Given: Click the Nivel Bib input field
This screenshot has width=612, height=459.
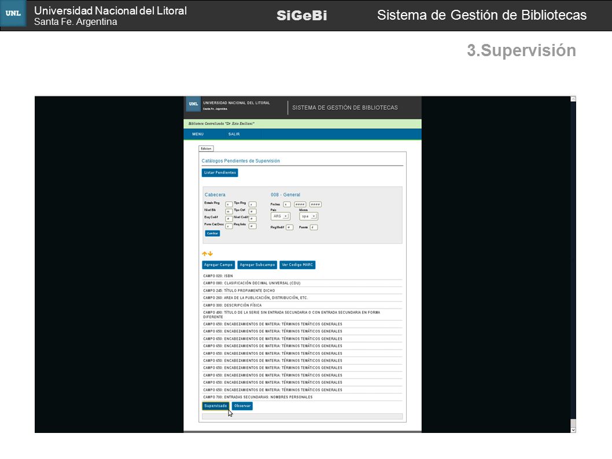Looking at the screenshot, I should pos(229,211).
